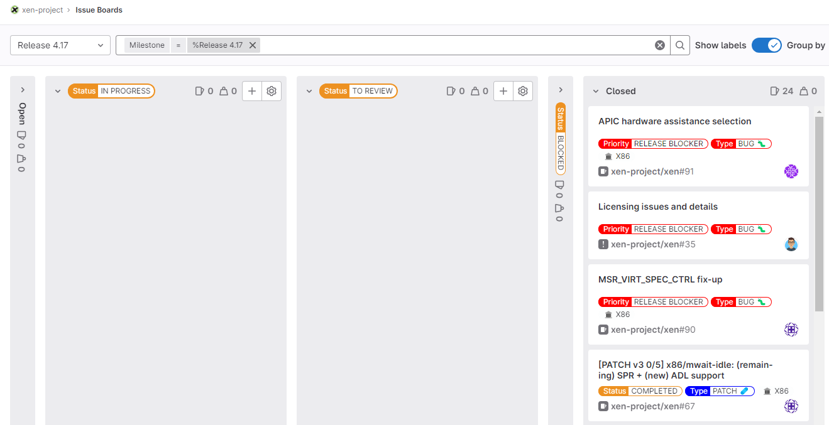Image resolution: width=829 pixels, height=425 pixels.
Task: Collapse the IN PROGRESS list
Action: 58,91
